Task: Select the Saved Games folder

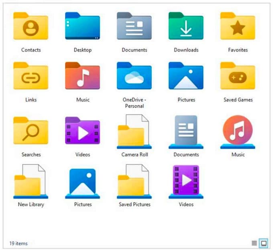Action: coord(238,76)
